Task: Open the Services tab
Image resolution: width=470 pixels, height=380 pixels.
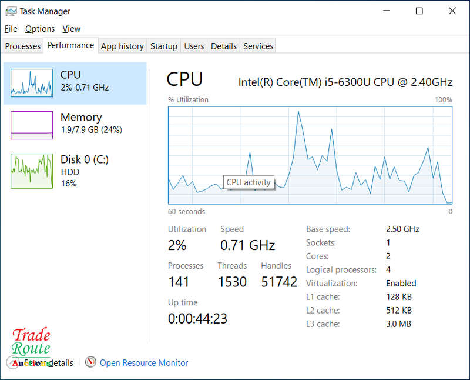Action: pyautogui.click(x=258, y=46)
